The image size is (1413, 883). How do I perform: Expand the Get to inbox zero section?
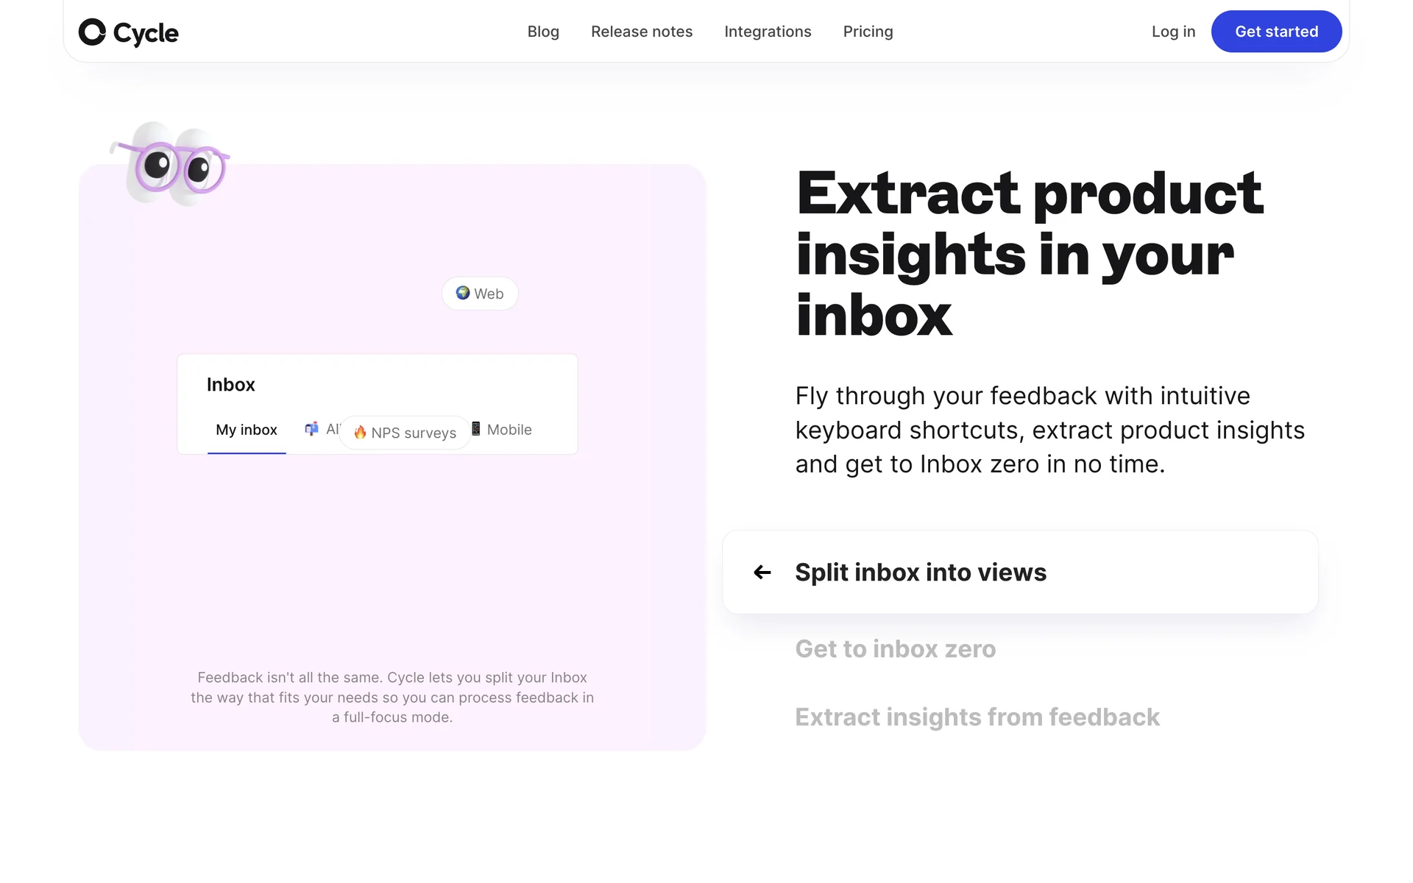[x=895, y=649]
